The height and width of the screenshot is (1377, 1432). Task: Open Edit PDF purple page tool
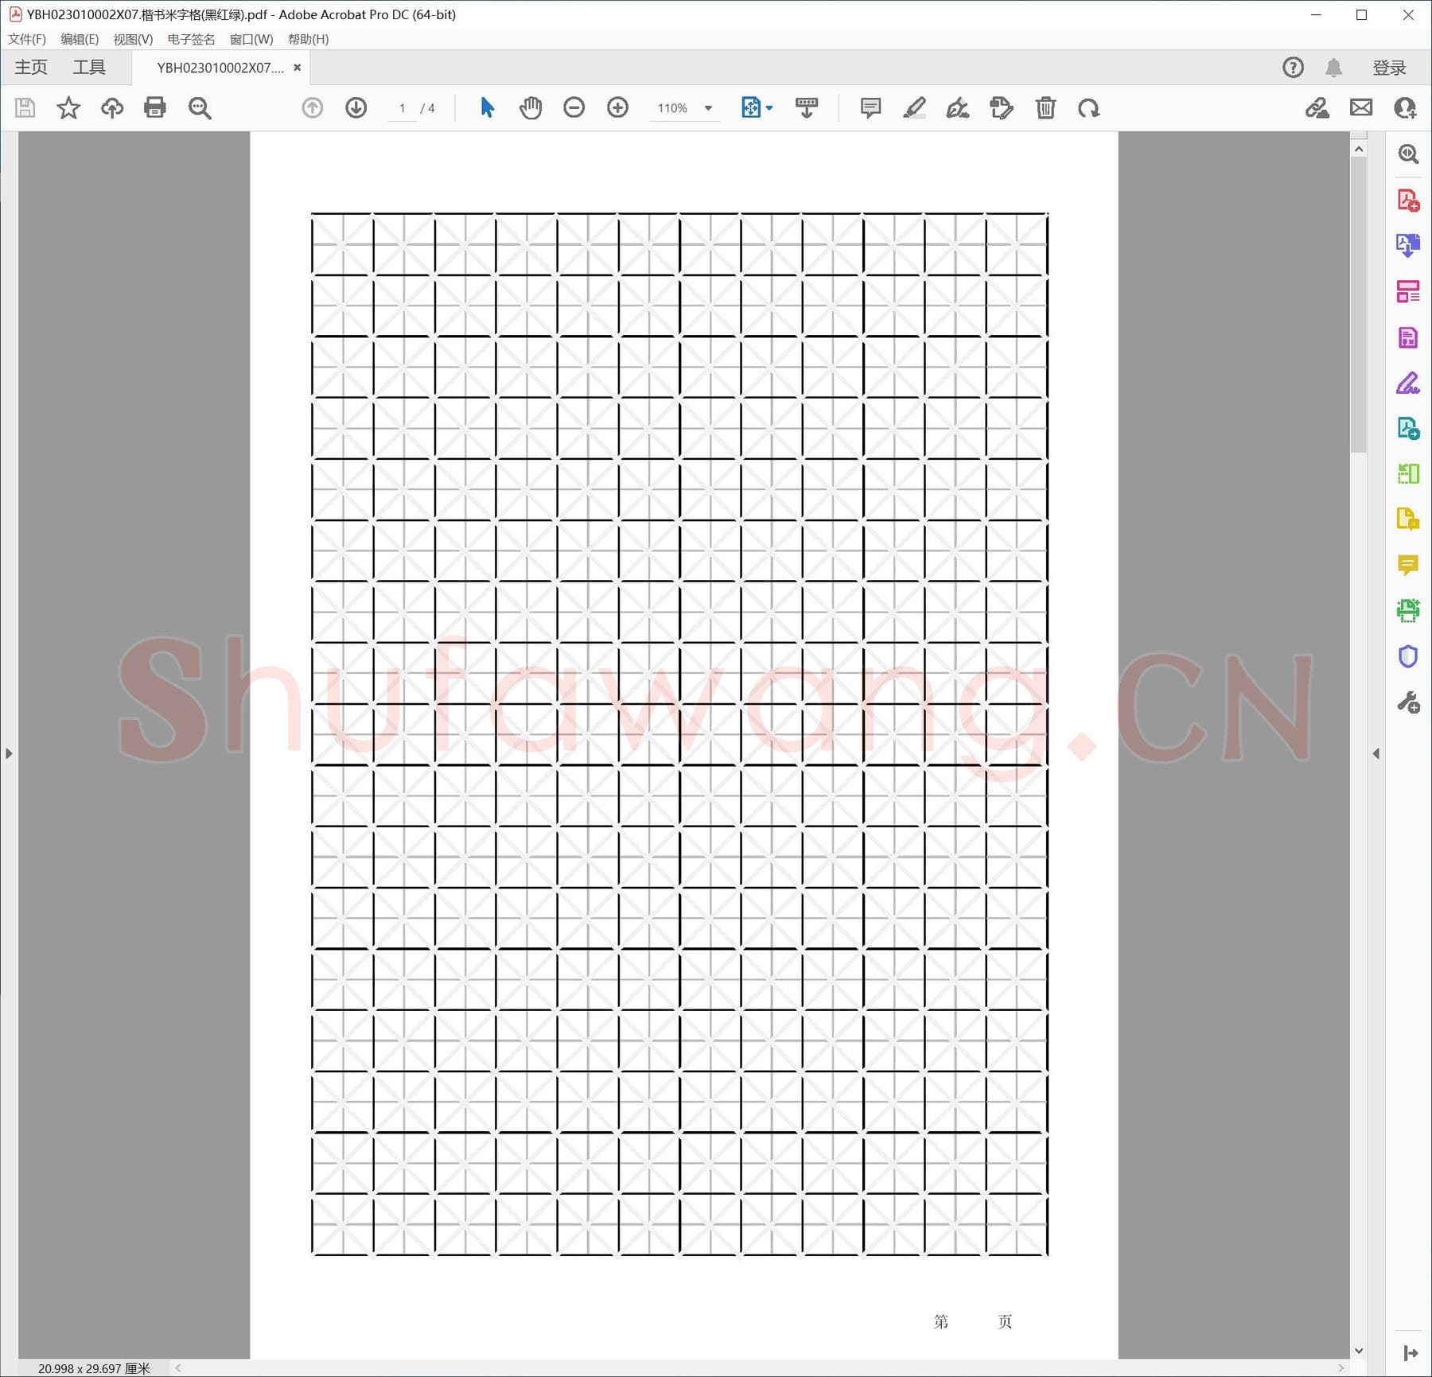(x=1408, y=337)
